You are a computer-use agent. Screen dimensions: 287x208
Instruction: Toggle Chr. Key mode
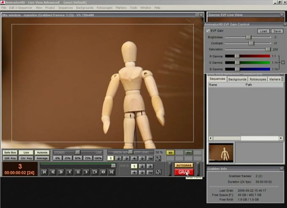coord(26,158)
